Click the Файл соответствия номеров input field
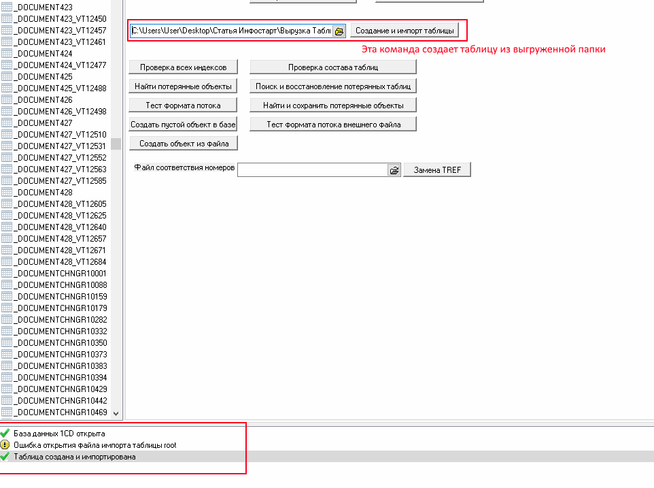Viewport: 654px width, 488px height. [312, 170]
